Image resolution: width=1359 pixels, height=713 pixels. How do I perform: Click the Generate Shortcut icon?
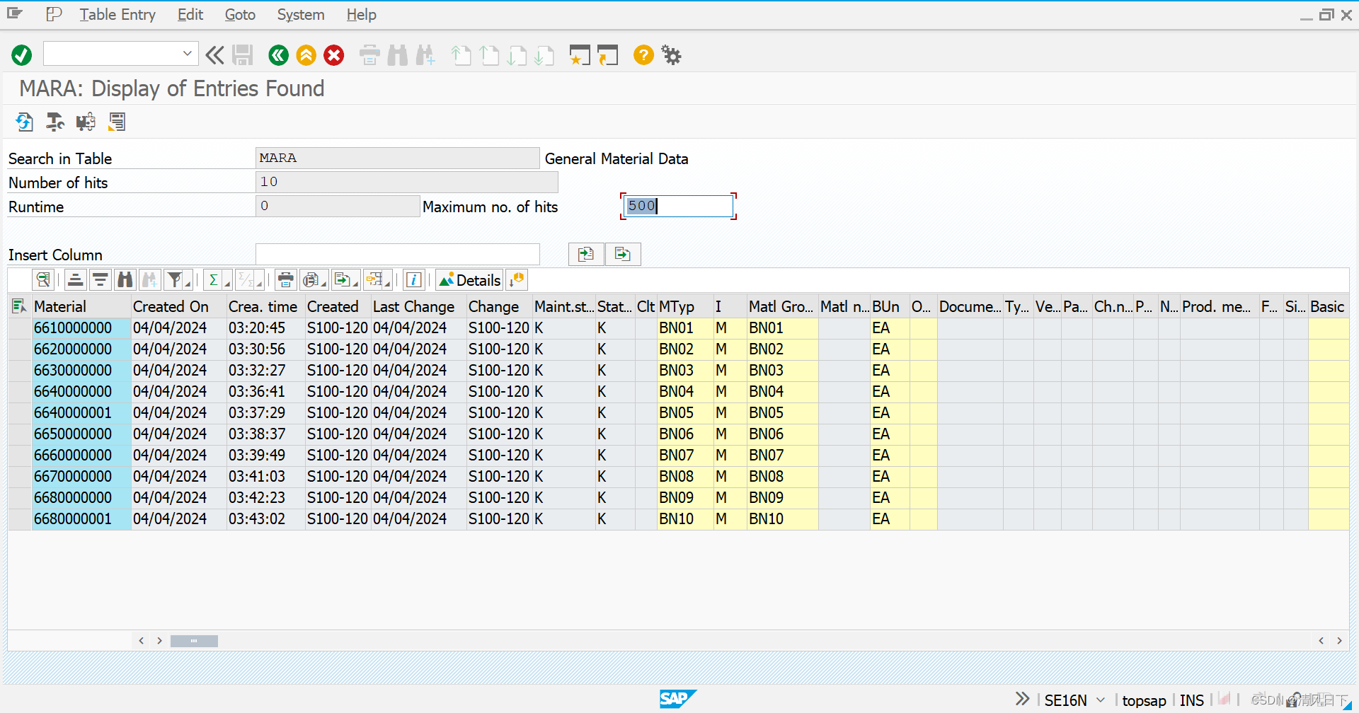click(x=607, y=55)
